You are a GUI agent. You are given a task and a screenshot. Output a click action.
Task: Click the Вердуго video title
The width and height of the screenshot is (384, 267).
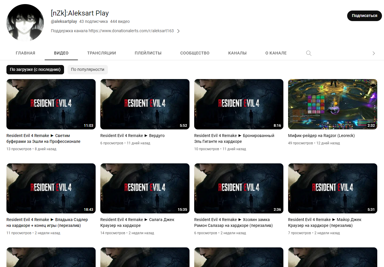132,136
